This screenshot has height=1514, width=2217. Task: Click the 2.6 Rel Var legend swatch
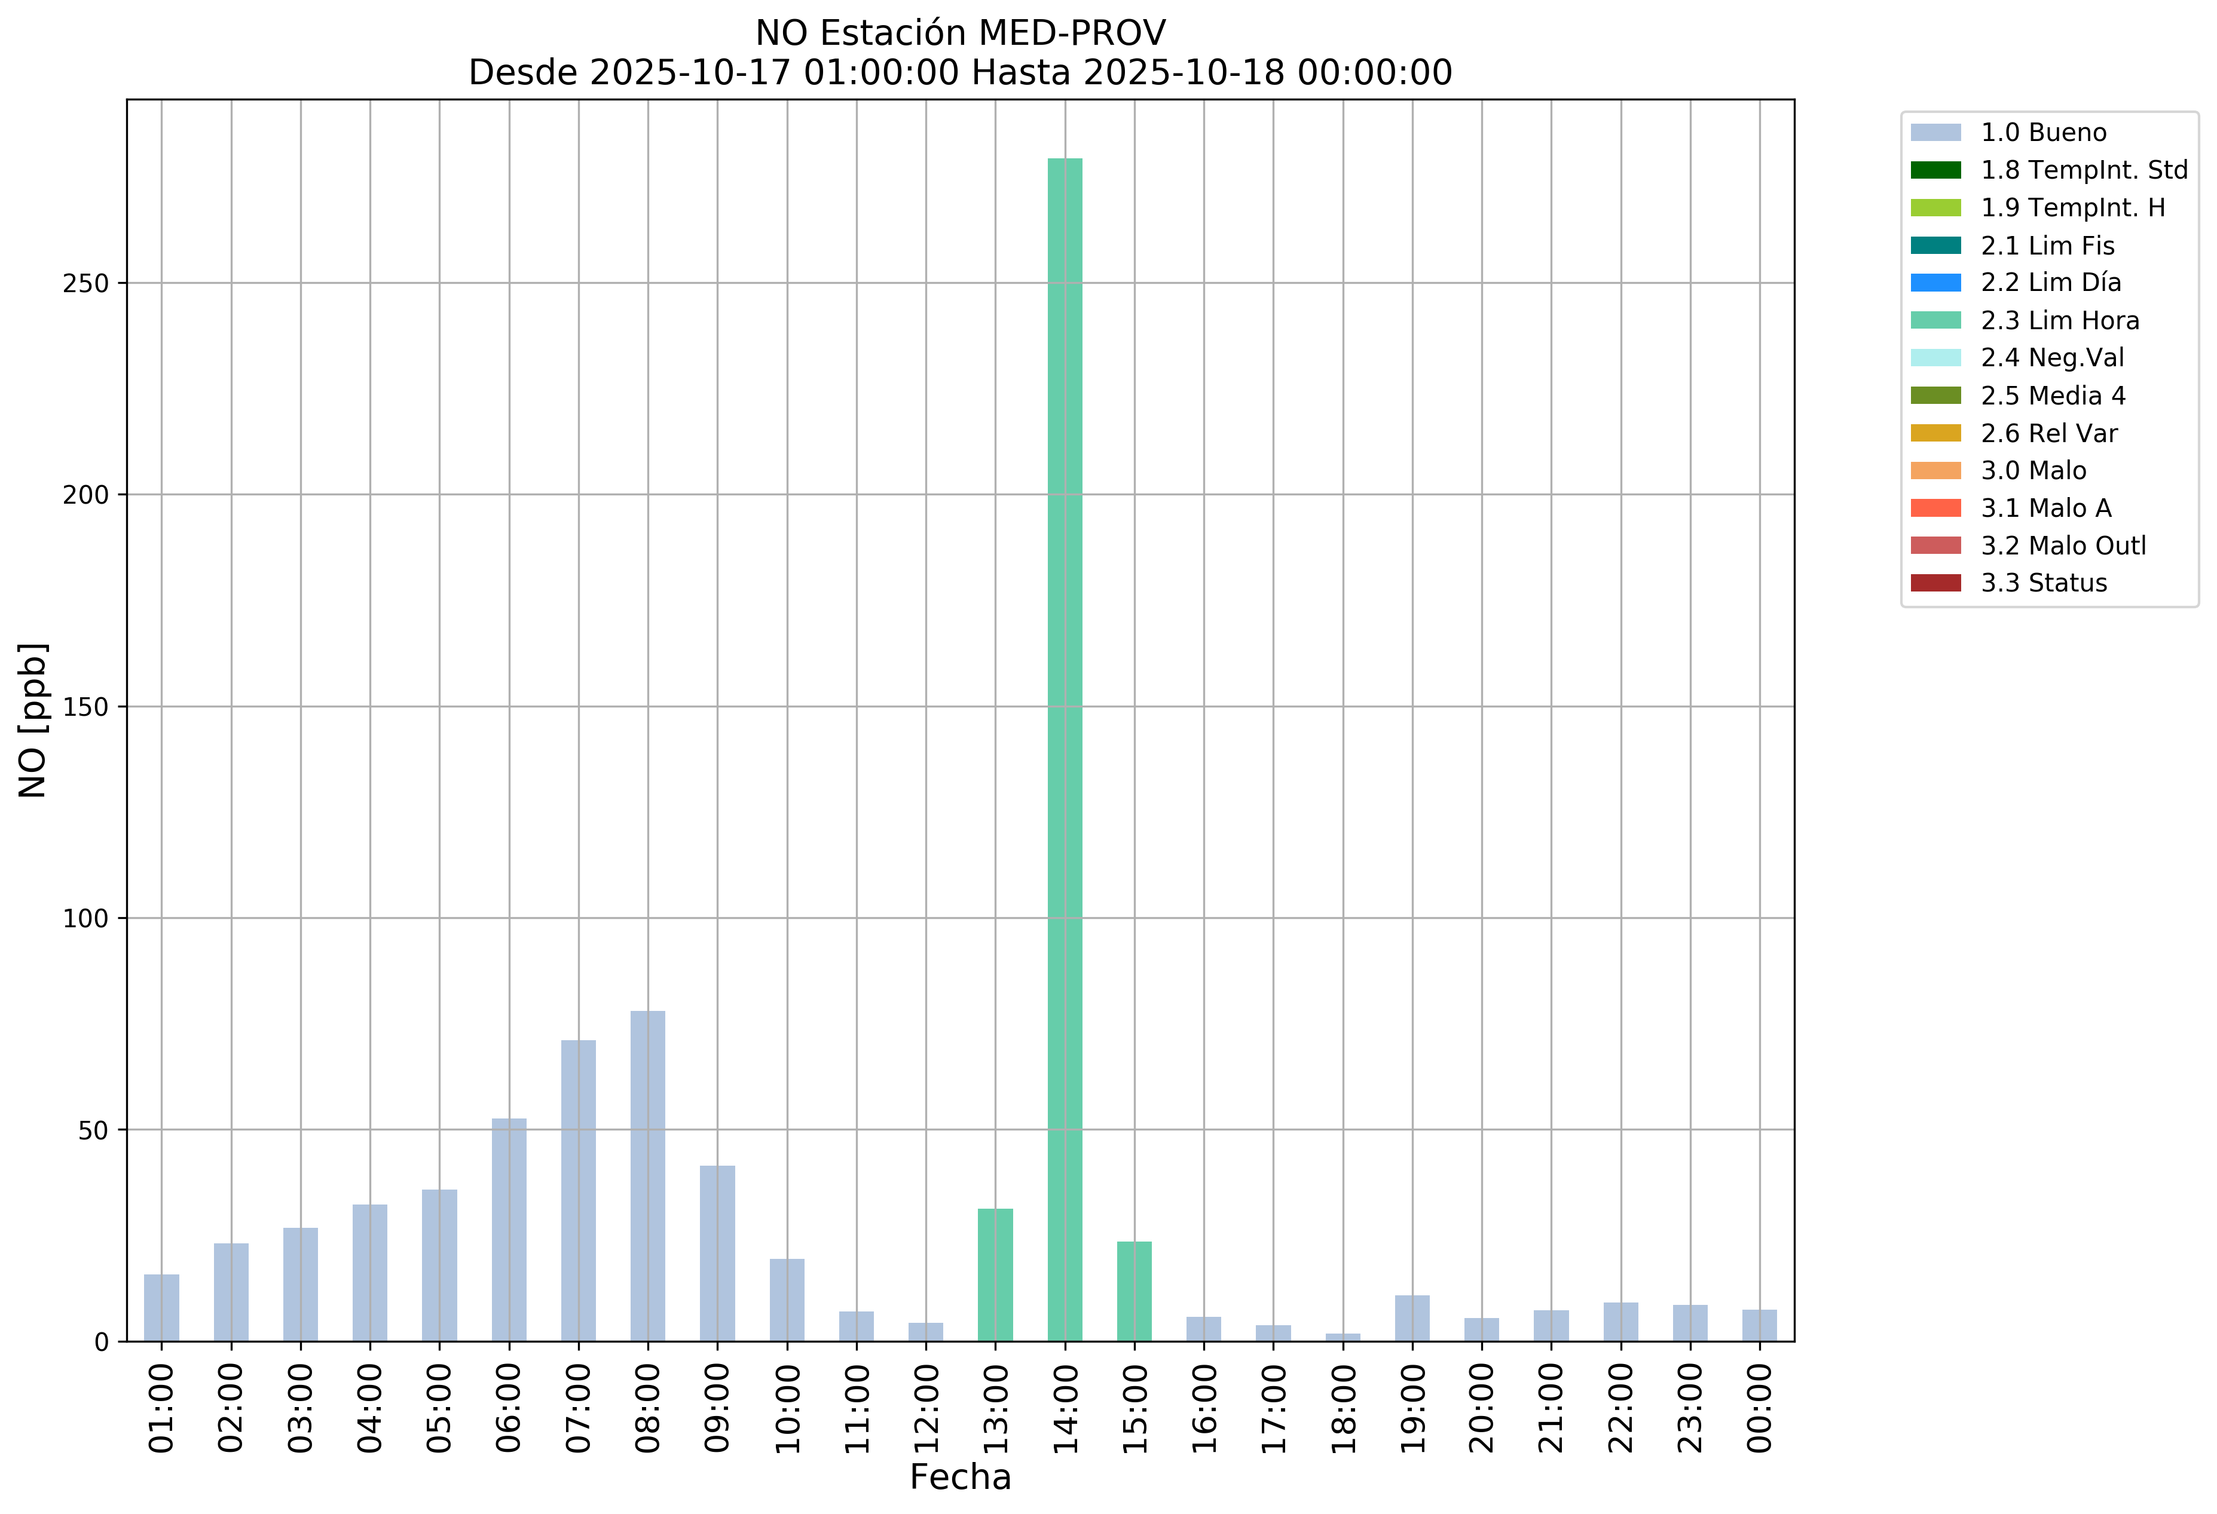tap(1935, 433)
